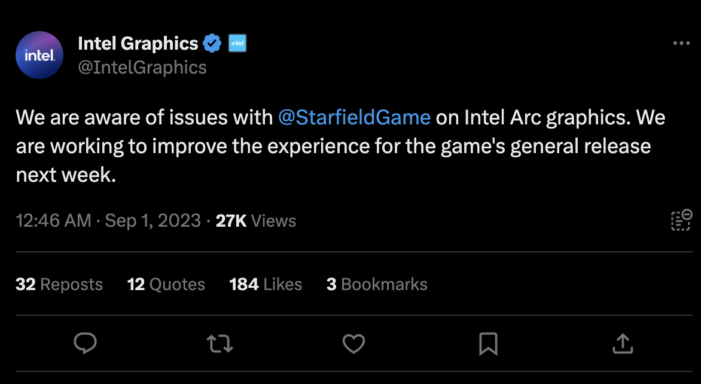Visit the @IntelGraphics handle
The height and width of the screenshot is (384, 701).
coord(143,67)
